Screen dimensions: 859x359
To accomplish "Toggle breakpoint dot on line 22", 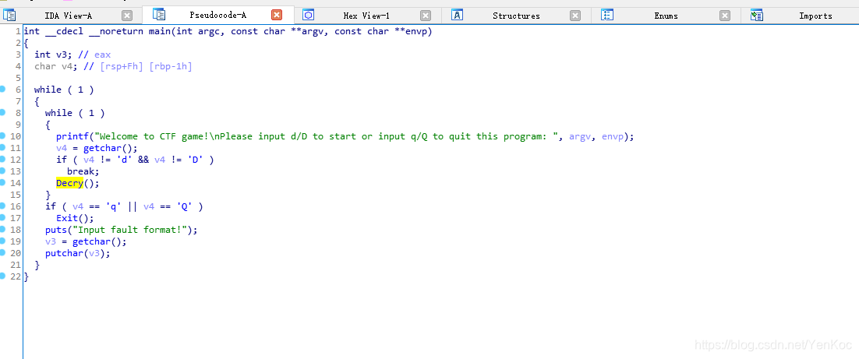I will 3,276.
